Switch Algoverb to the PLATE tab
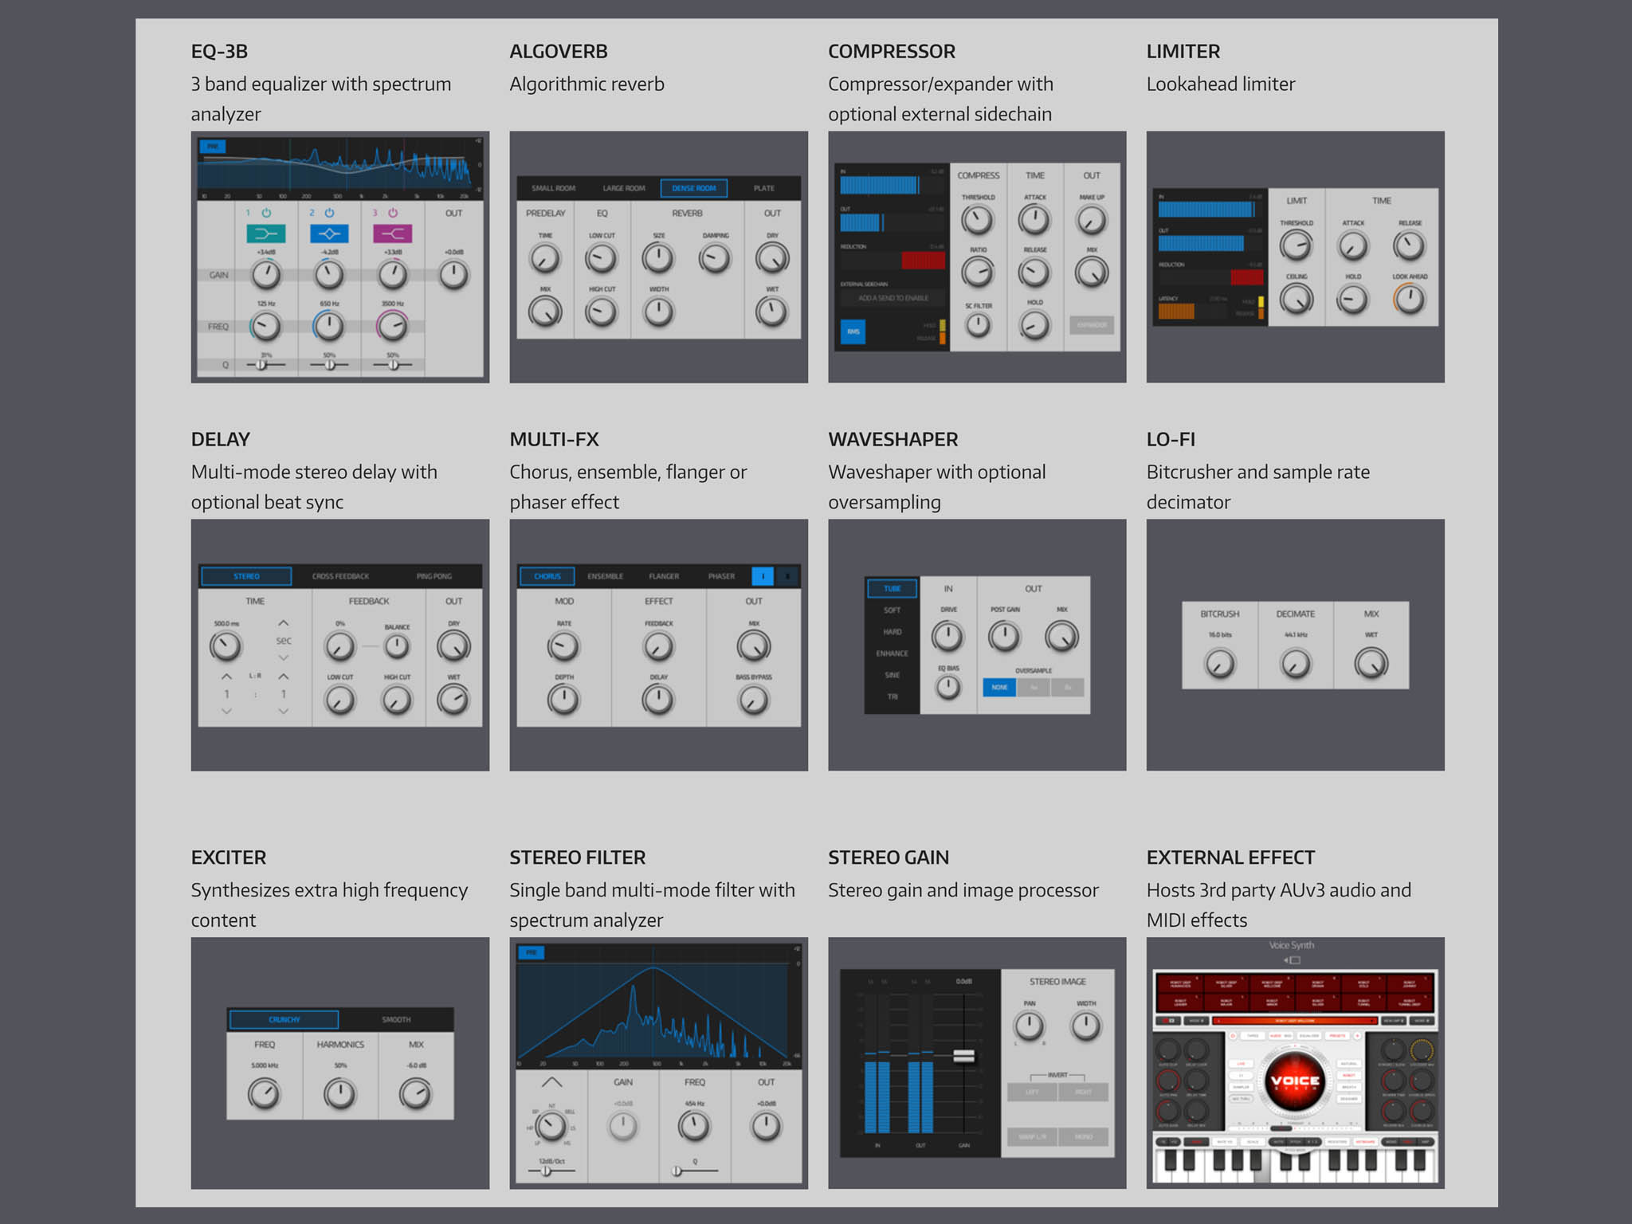1632x1224 pixels. click(763, 188)
